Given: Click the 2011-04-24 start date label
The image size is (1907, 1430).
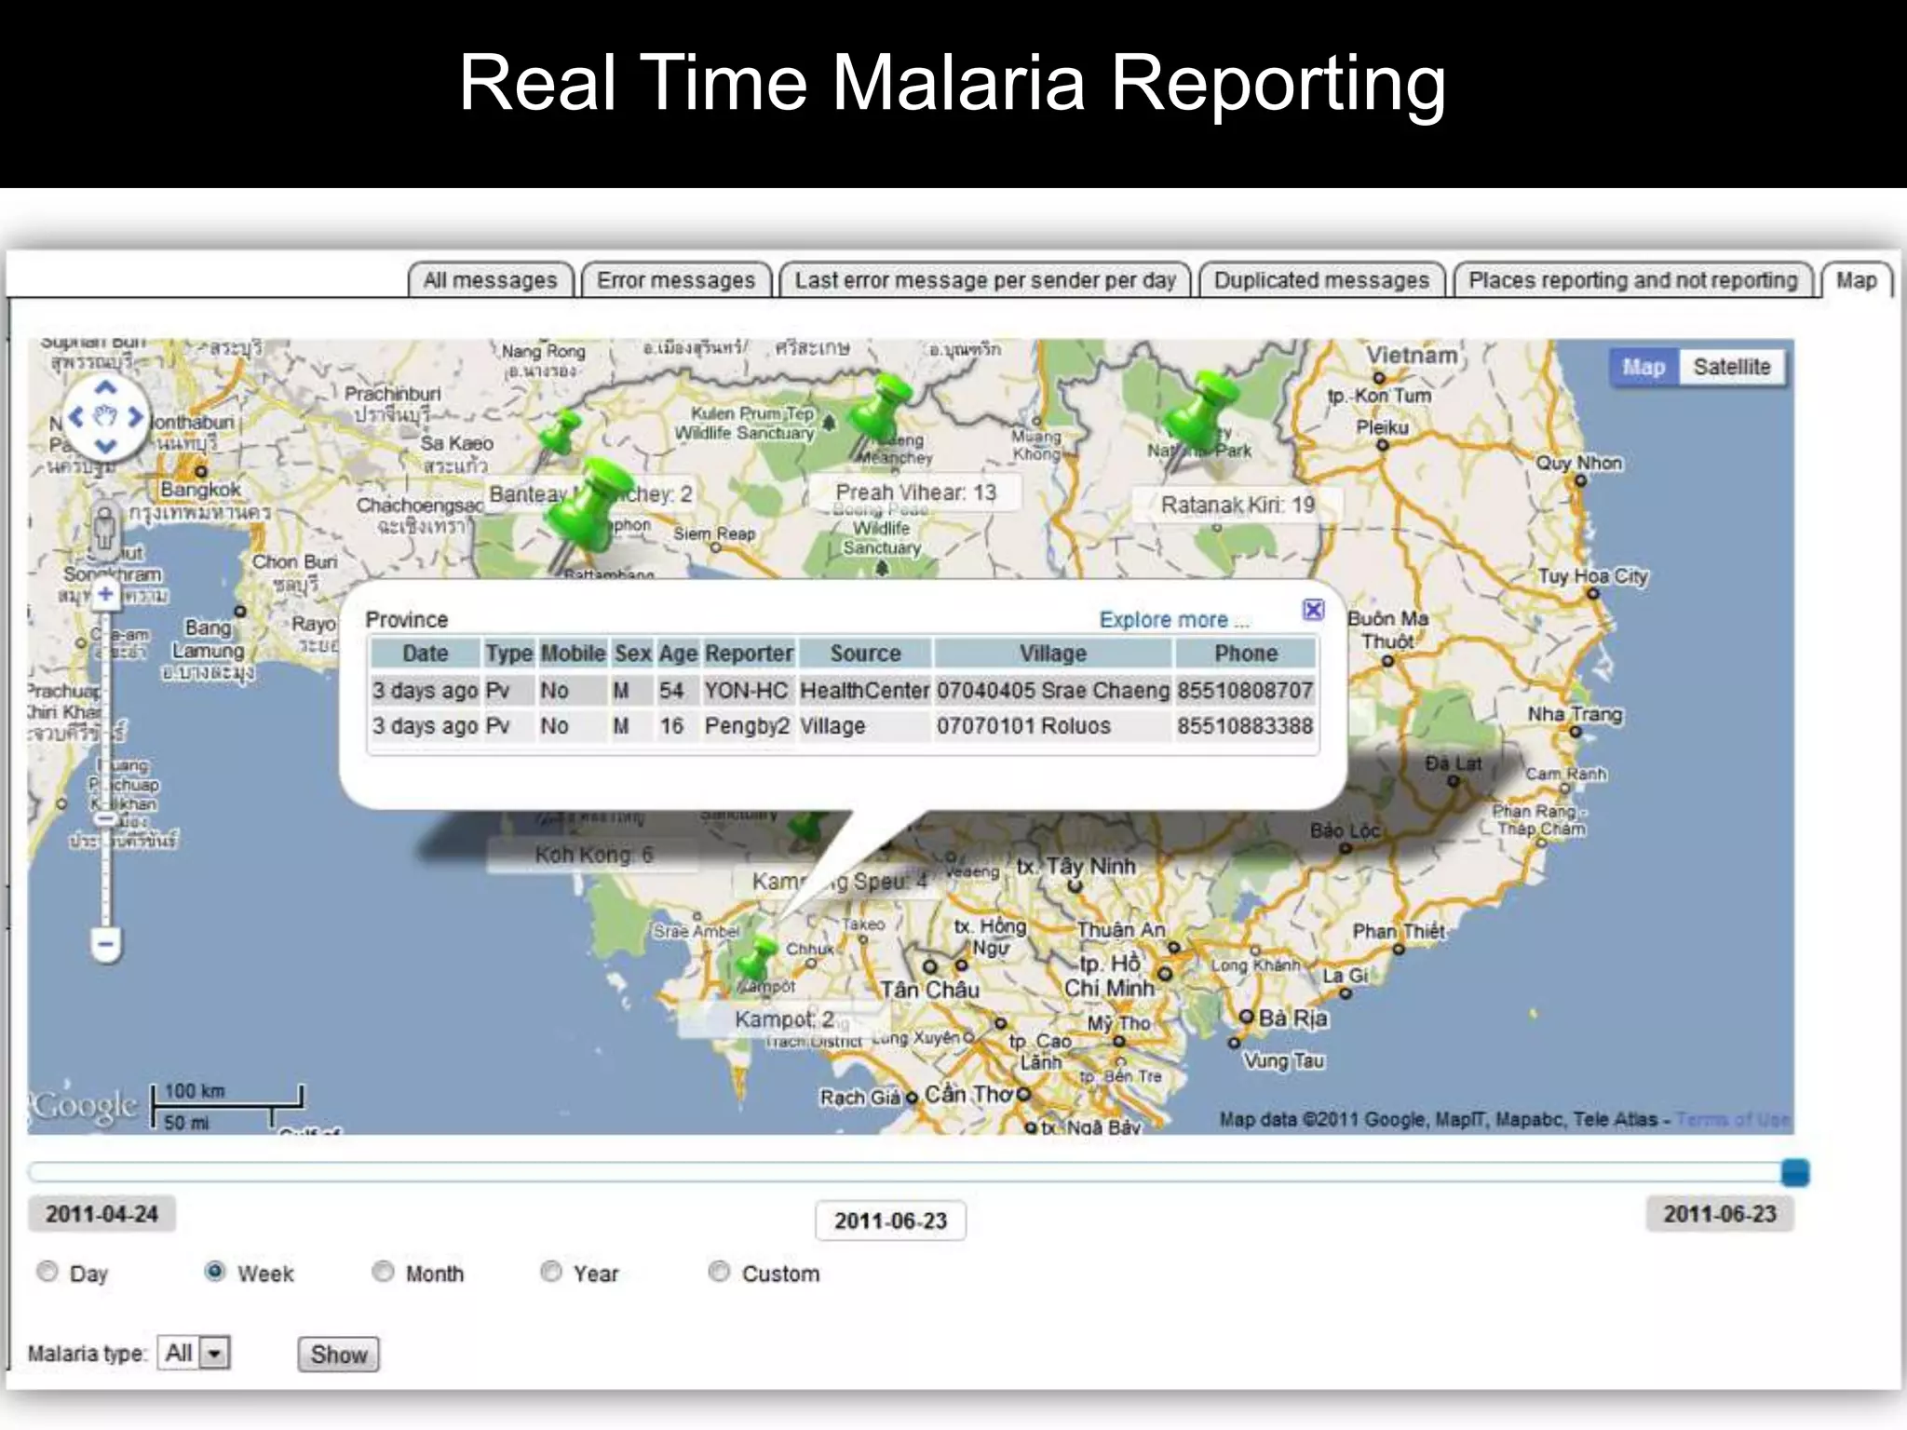Looking at the screenshot, I should [101, 1214].
